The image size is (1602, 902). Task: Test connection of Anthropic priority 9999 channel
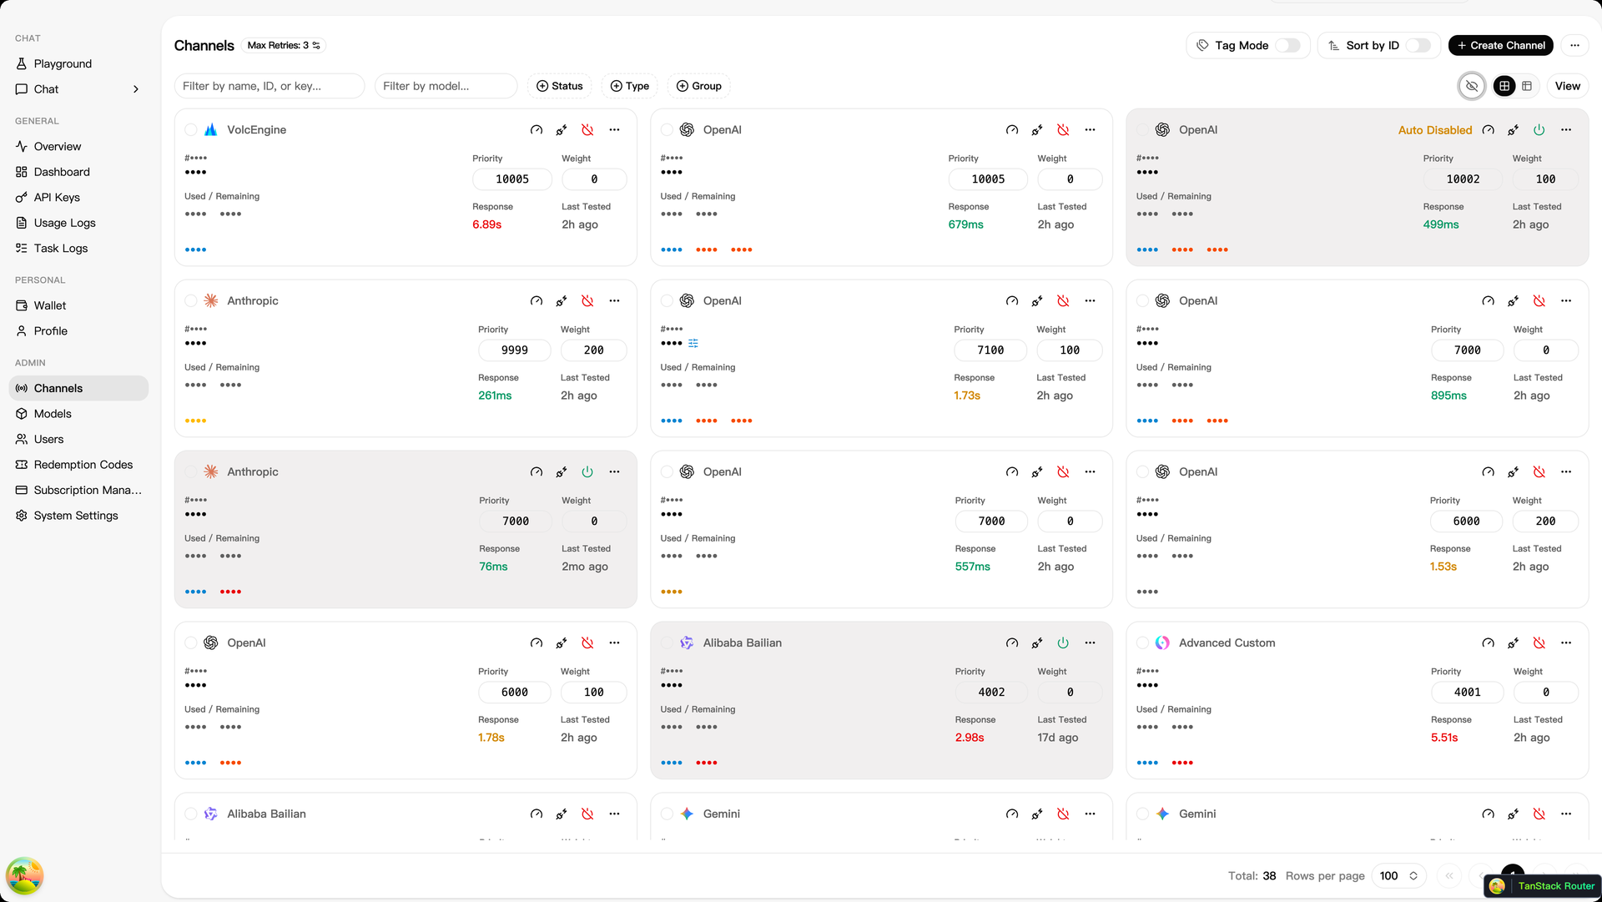click(562, 301)
